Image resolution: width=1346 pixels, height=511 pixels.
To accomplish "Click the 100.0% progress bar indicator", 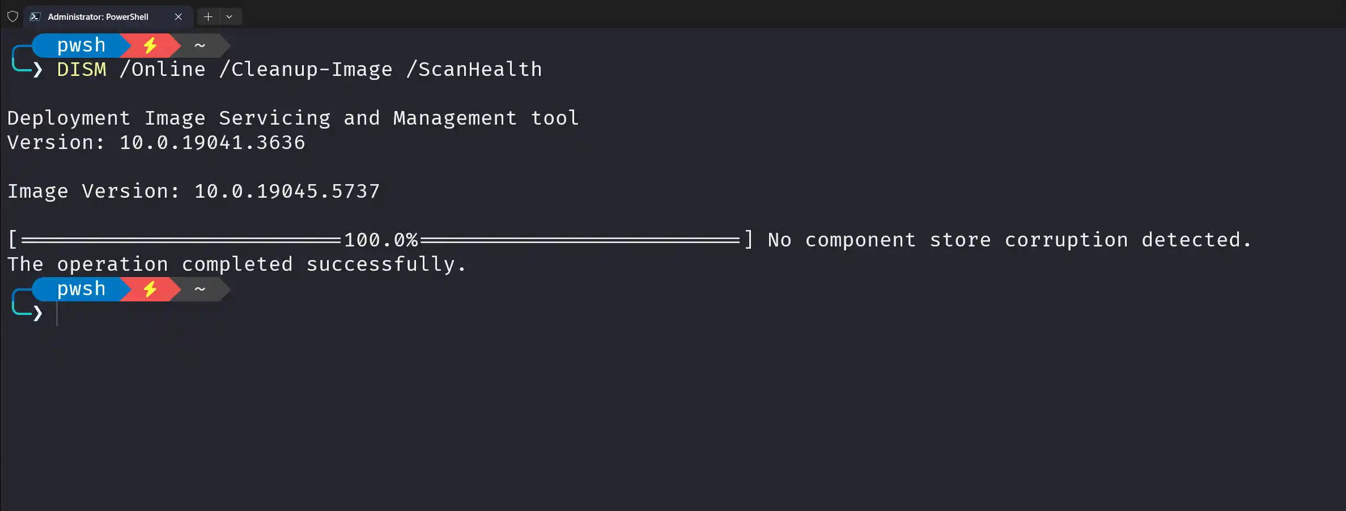I will pyautogui.click(x=381, y=240).
